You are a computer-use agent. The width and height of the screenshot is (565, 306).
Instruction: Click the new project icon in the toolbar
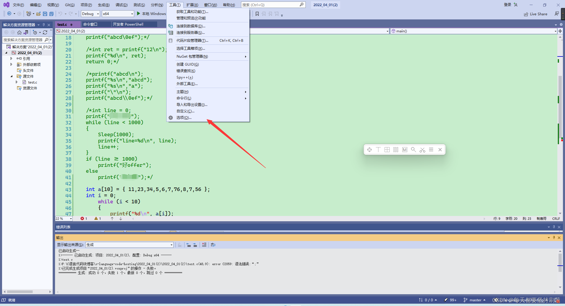click(29, 14)
